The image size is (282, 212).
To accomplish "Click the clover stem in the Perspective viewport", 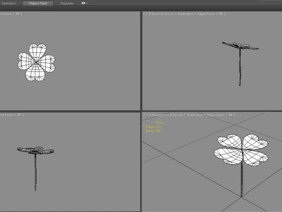I will [241, 180].
